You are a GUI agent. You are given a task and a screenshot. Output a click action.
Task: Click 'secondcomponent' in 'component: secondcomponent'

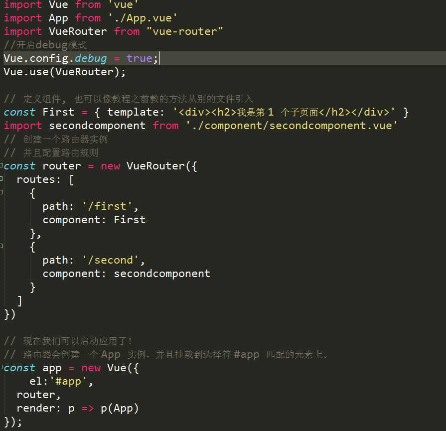162,274
